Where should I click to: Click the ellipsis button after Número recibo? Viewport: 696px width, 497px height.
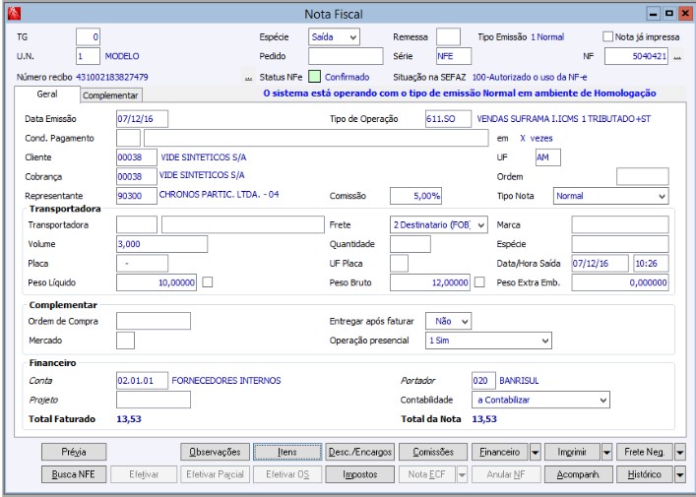(248, 77)
